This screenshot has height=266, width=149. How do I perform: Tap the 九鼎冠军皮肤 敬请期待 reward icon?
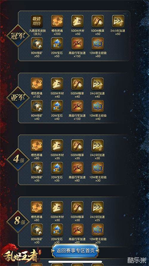[37, 21]
